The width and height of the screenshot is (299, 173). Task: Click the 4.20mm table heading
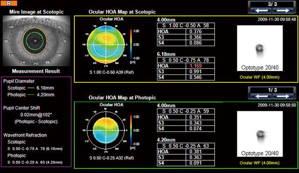(166, 140)
